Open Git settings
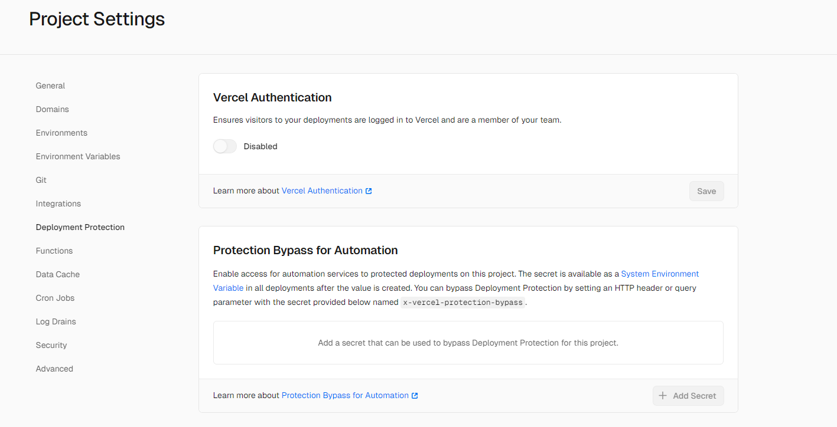The height and width of the screenshot is (427, 837). pos(41,180)
